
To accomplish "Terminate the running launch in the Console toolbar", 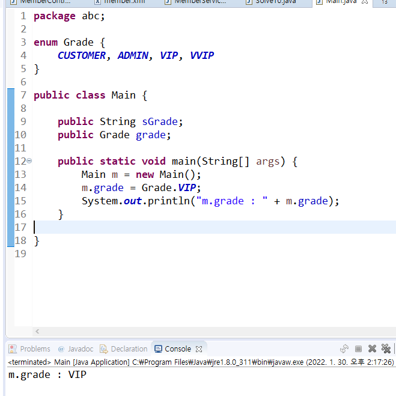I will 358,349.
